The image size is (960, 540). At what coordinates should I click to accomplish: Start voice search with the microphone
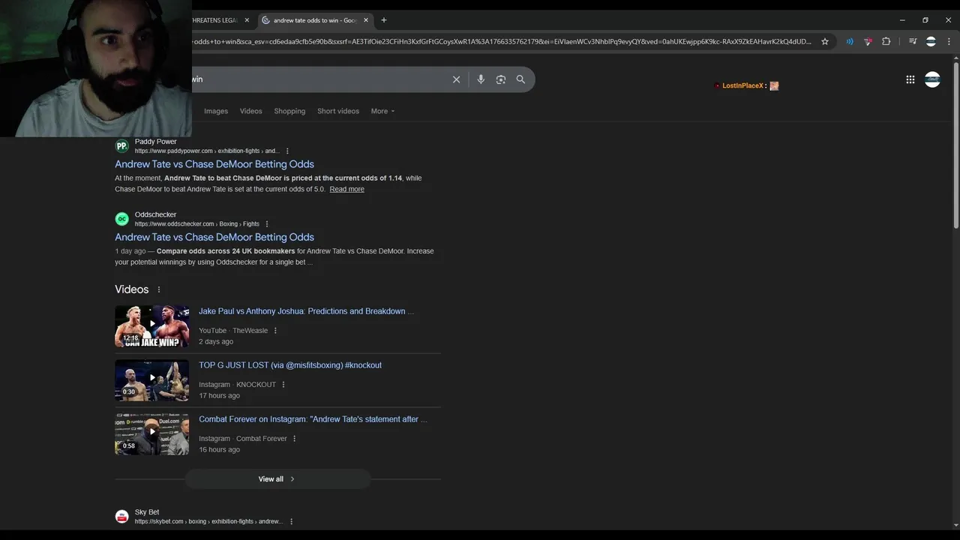pyautogui.click(x=481, y=79)
